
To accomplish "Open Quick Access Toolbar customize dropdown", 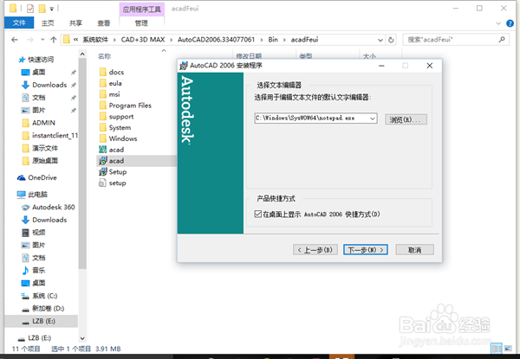I will click(x=51, y=9).
